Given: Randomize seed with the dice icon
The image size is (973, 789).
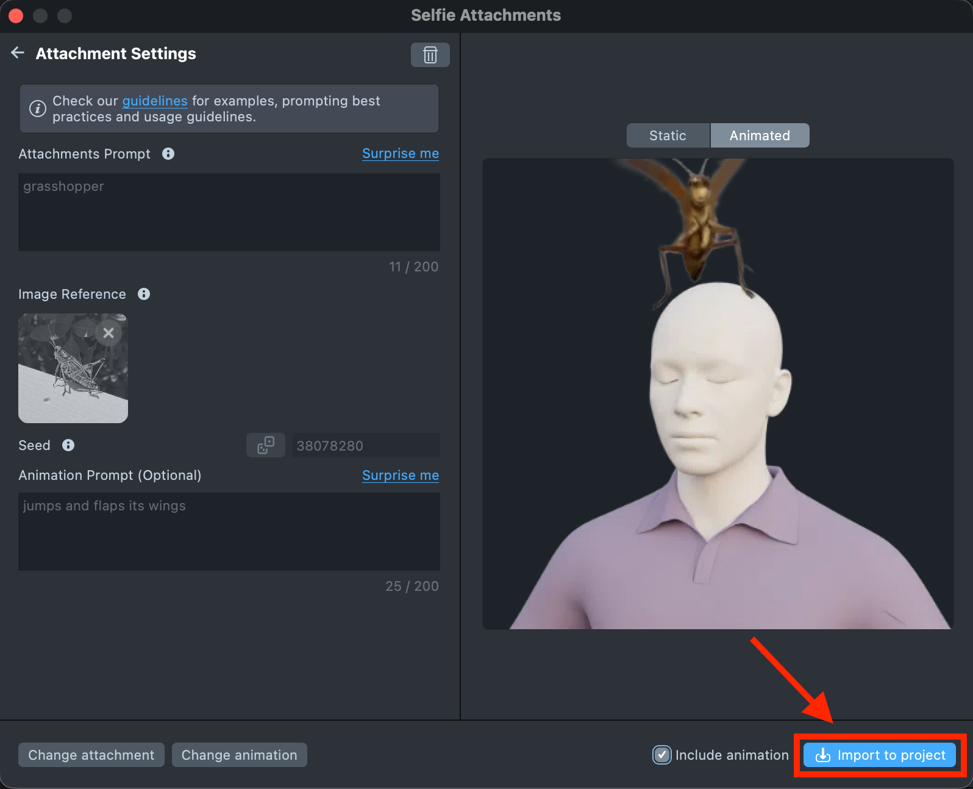Looking at the screenshot, I should point(266,445).
